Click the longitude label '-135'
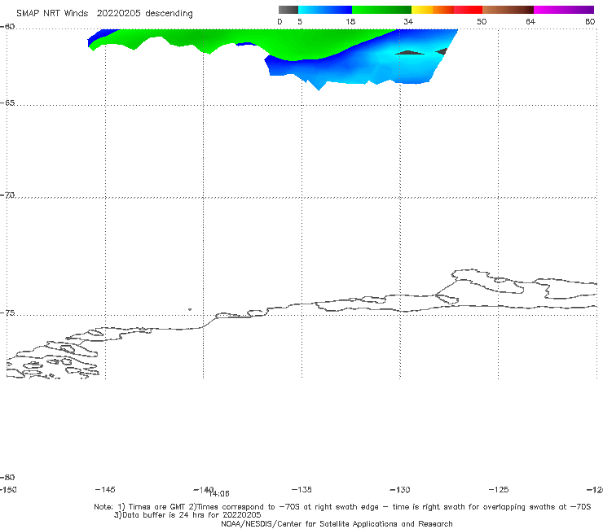 pyautogui.click(x=301, y=489)
